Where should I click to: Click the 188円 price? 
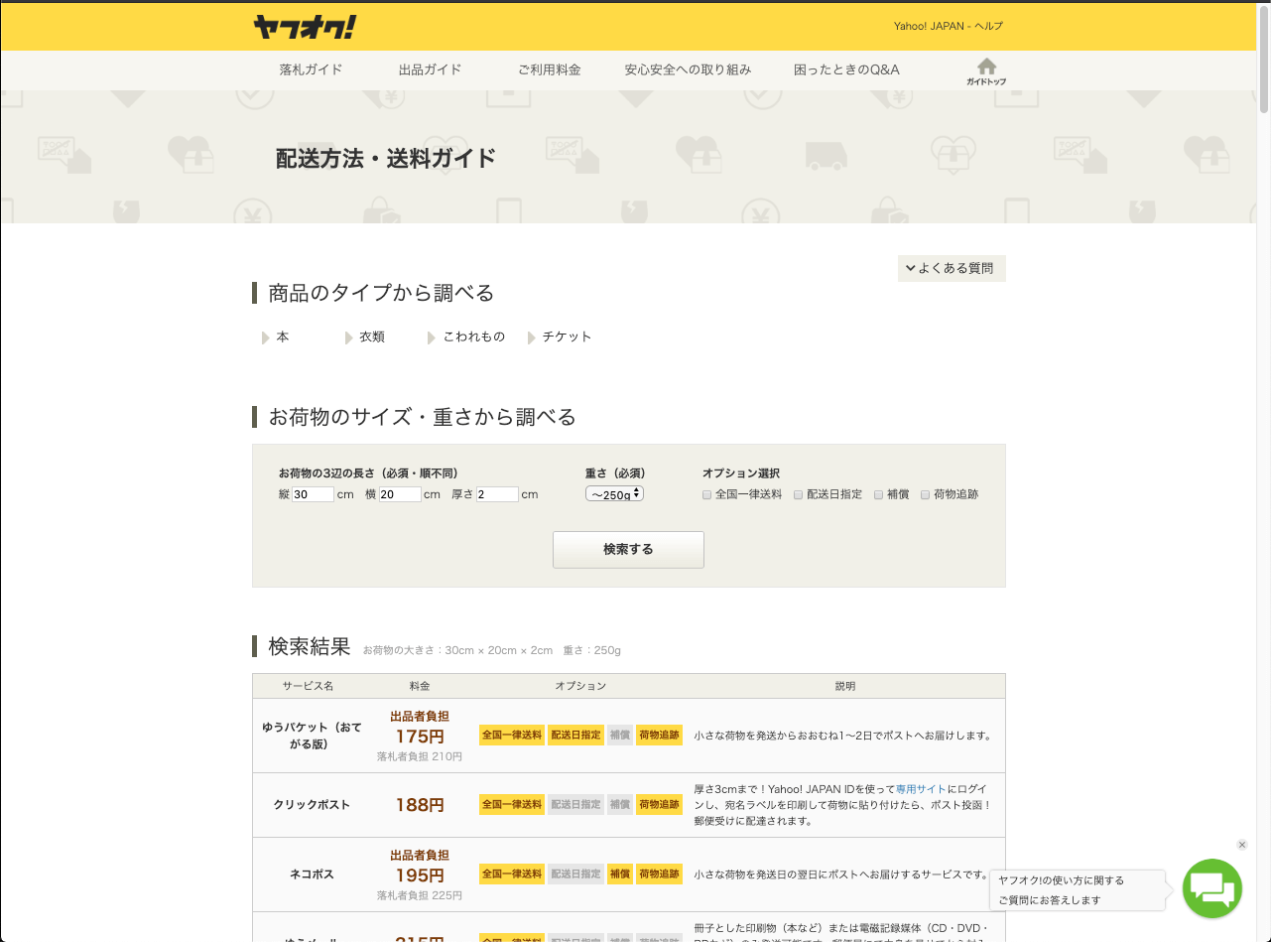pos(420,805)
